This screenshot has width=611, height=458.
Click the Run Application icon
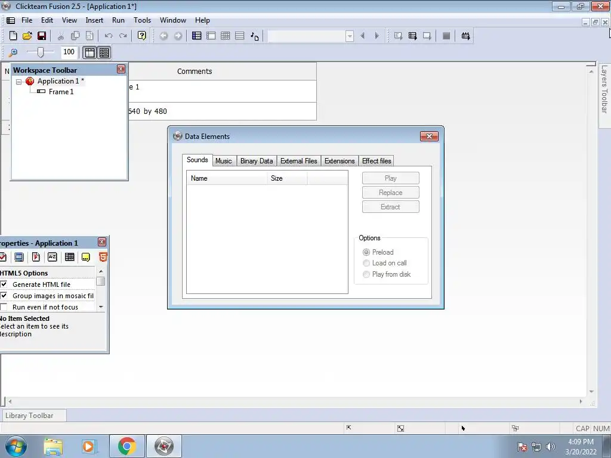[x=412, y=36]
